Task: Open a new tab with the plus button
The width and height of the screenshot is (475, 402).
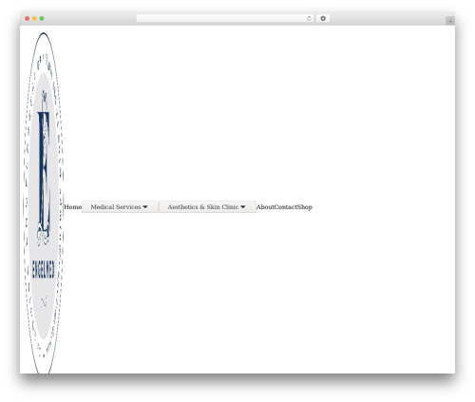Action: (450, 21)
